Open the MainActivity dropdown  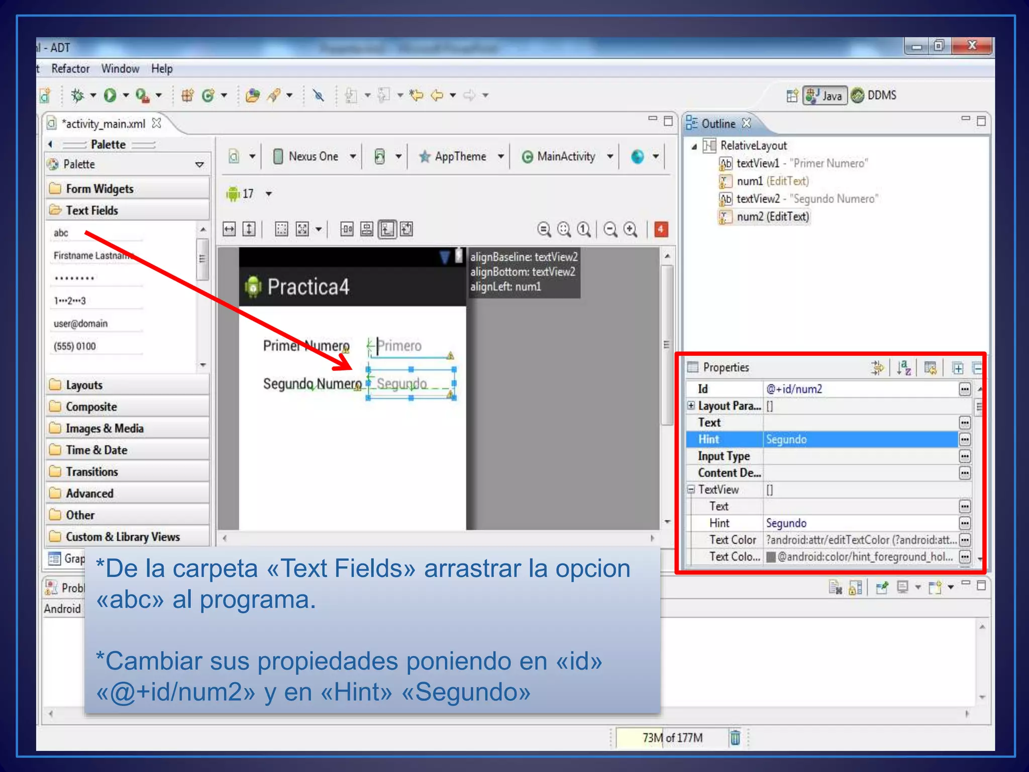point(567,156)
